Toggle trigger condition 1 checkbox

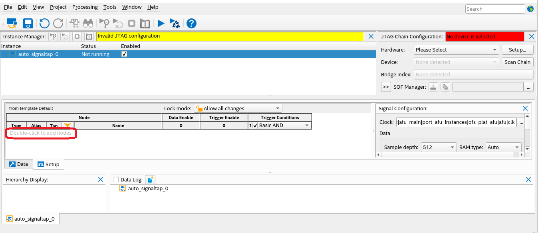(x=255, y=125)
